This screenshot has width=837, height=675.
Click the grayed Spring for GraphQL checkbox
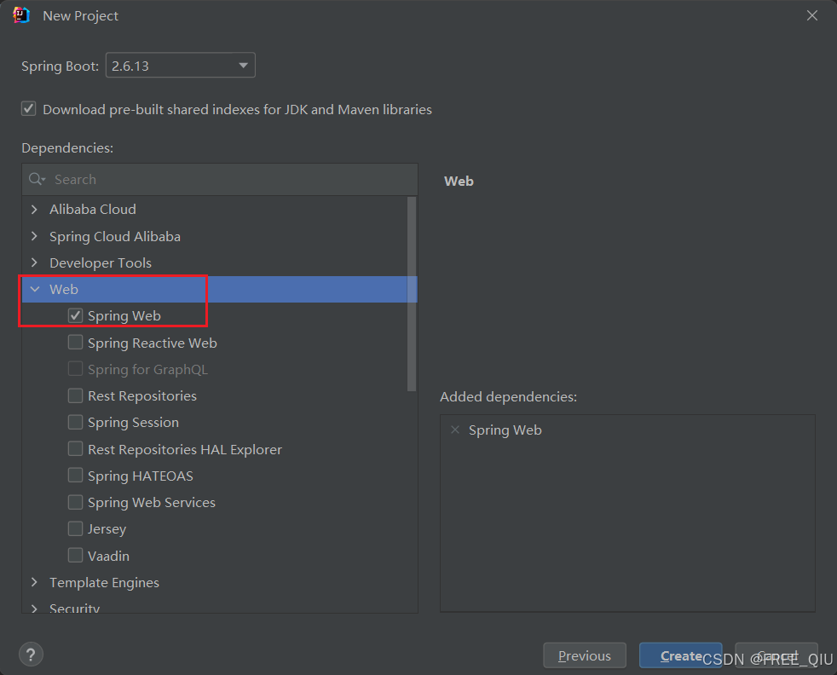click(x=75, y=369)
